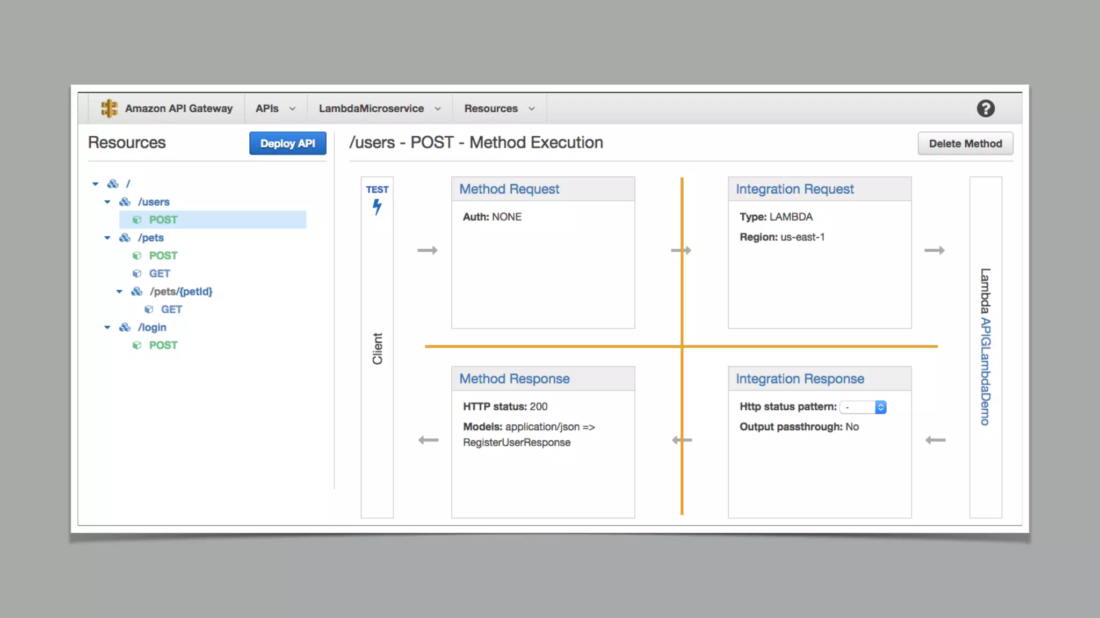This screenshot has height=618, width=1100.
Task: Collapse the root resource tree arrow
Action: (x=96, y=184)
